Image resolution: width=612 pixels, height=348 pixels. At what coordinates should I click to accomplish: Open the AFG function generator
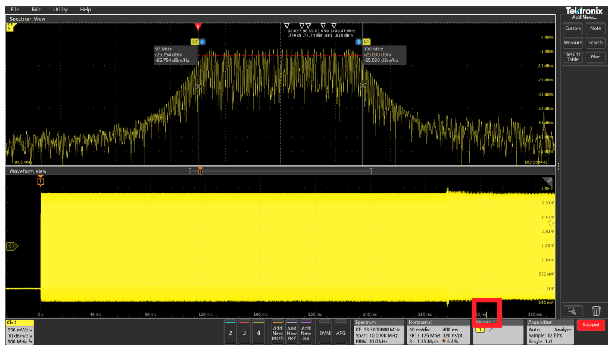341,333
